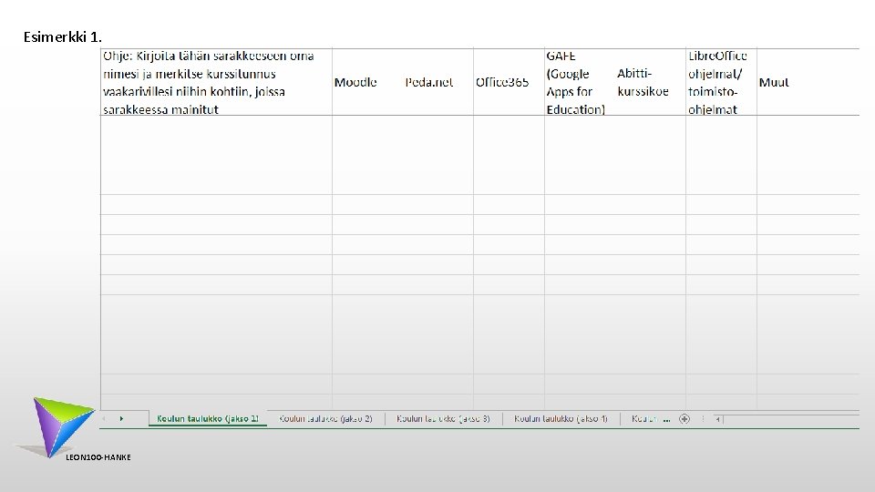Select the Muut column header cell
Screen dimensions: 875x492
(808, 82)
